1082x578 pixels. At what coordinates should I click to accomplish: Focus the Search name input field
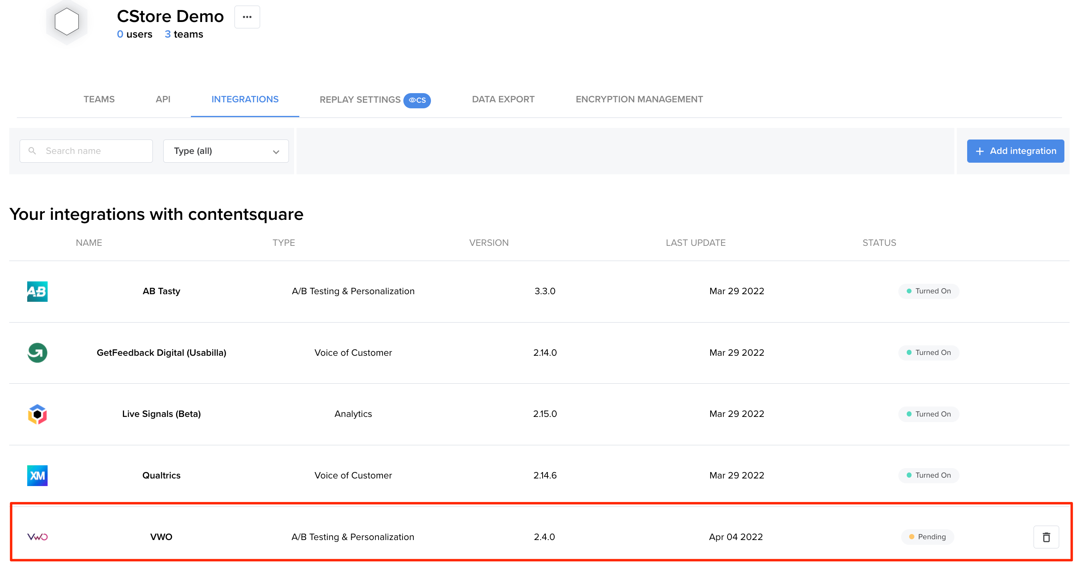[86, 151]
